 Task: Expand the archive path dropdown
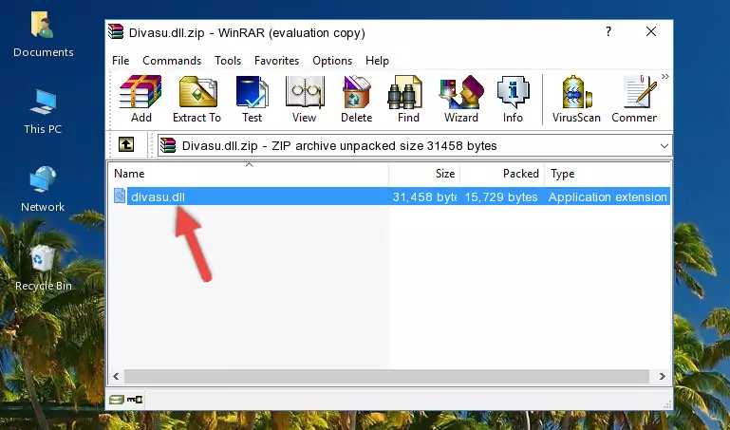click(x=664, y=145)
